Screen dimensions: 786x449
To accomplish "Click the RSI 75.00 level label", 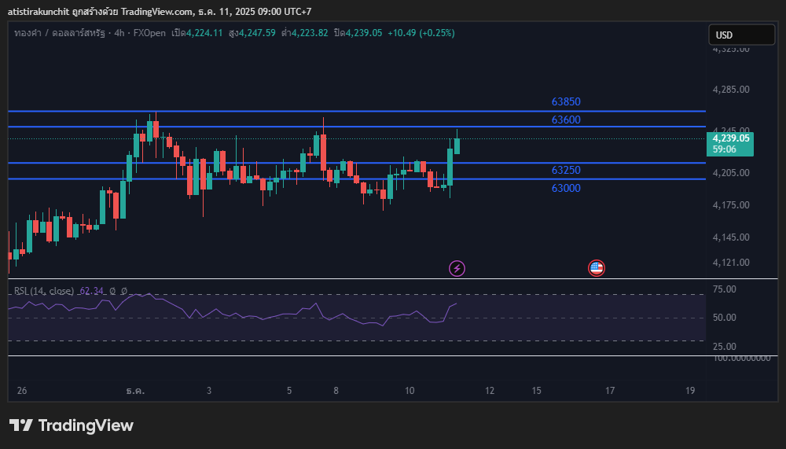I will [x=726, y=289].
